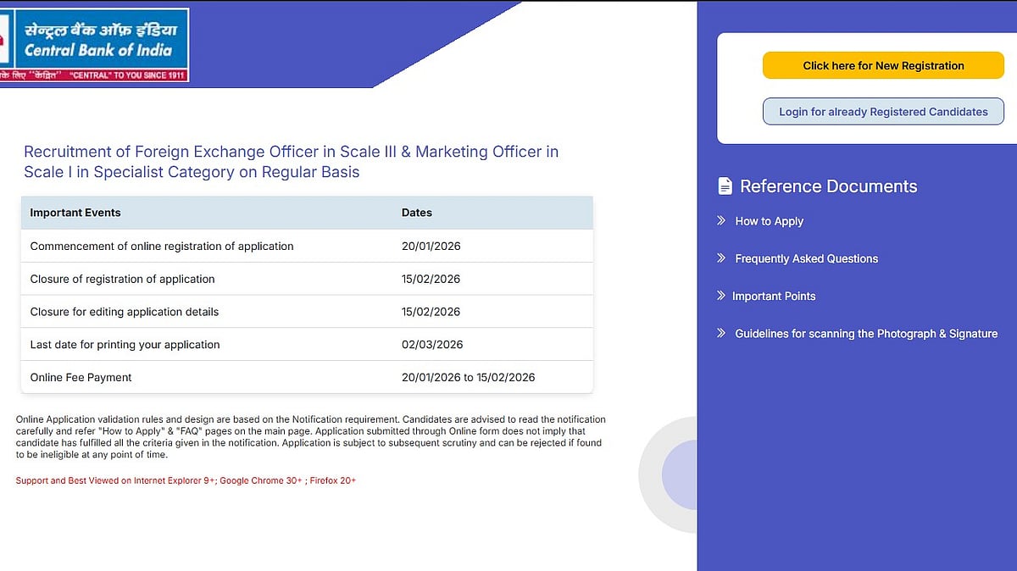Open Frequently Asked Questions
This screenshot has width=1017, height=571.
[806, 258]
